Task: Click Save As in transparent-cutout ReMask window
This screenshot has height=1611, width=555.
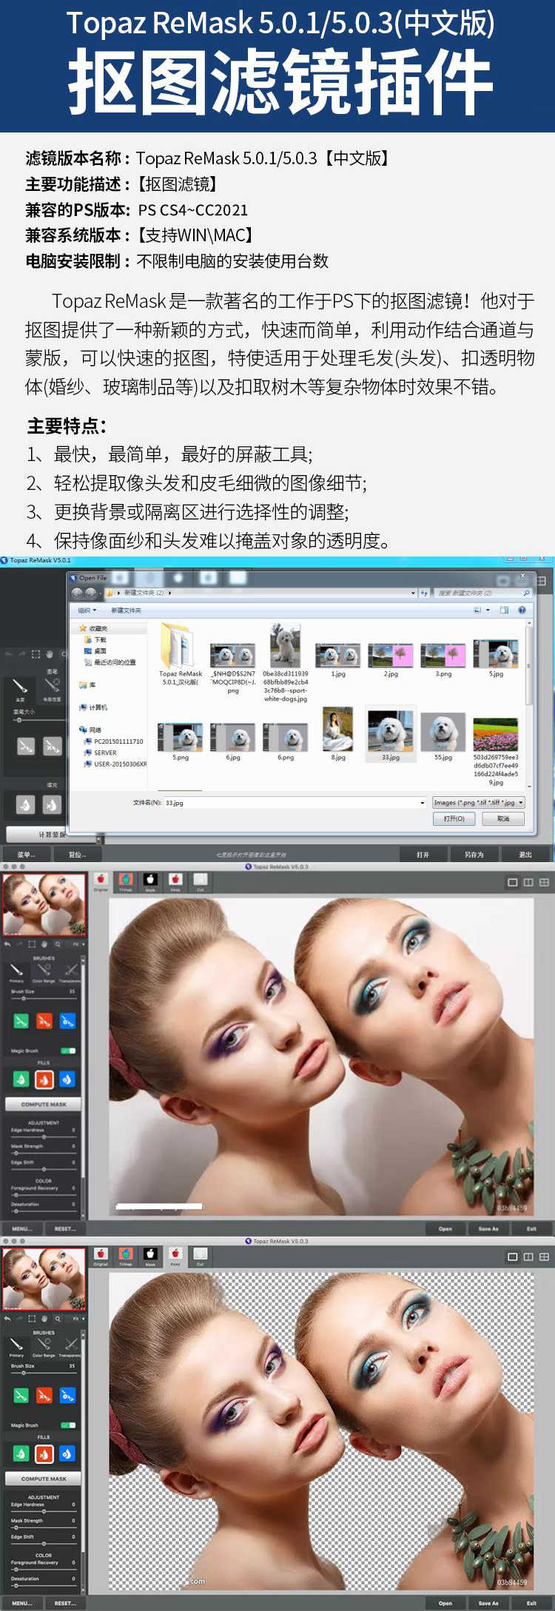Action: [488, 1603]
